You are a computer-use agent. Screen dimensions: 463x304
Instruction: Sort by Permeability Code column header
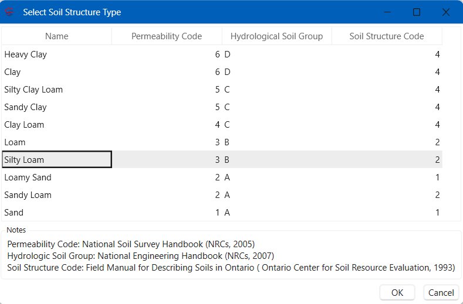point(167,36)
